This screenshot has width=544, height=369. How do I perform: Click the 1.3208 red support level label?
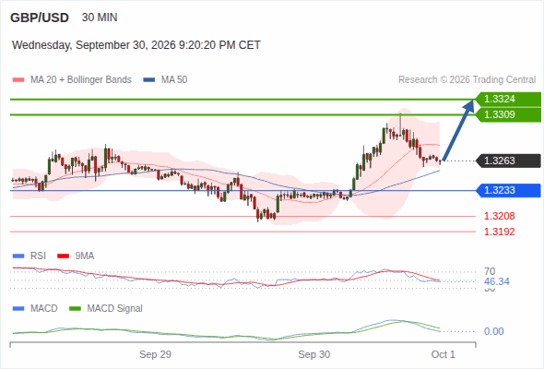pyautogui.click(x=499, y=216)
